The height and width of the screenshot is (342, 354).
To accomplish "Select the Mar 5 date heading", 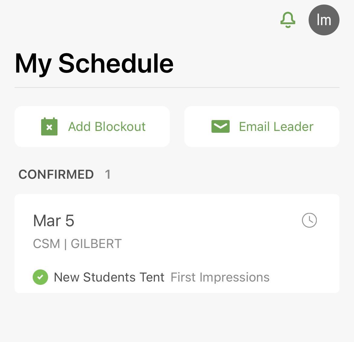I will point(54,220).
